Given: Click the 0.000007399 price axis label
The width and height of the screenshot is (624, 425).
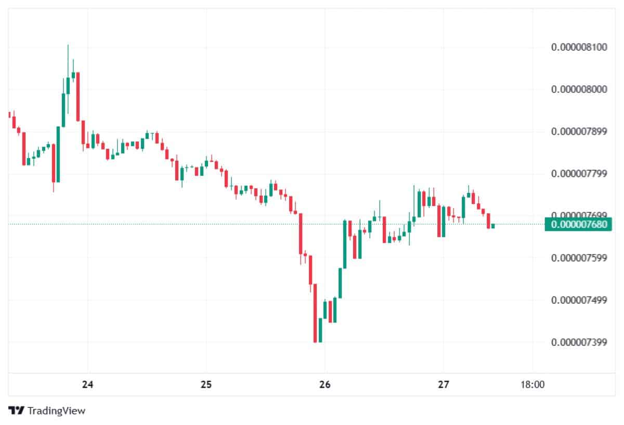Looking at the screenshot, I should [579, 342].
